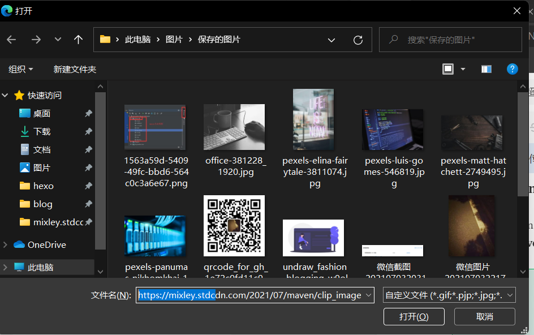This screenshot has width=534, height=335.
Task: Go back to previous folder
Action: [x=11, y=40]
